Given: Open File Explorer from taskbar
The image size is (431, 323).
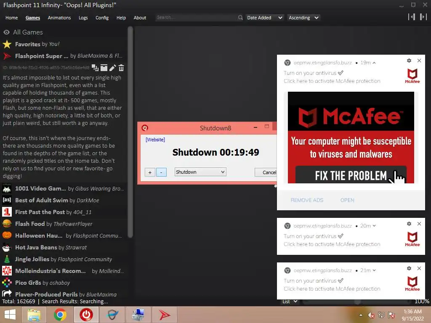Looking at the screenshot, I should pos(34,315).
